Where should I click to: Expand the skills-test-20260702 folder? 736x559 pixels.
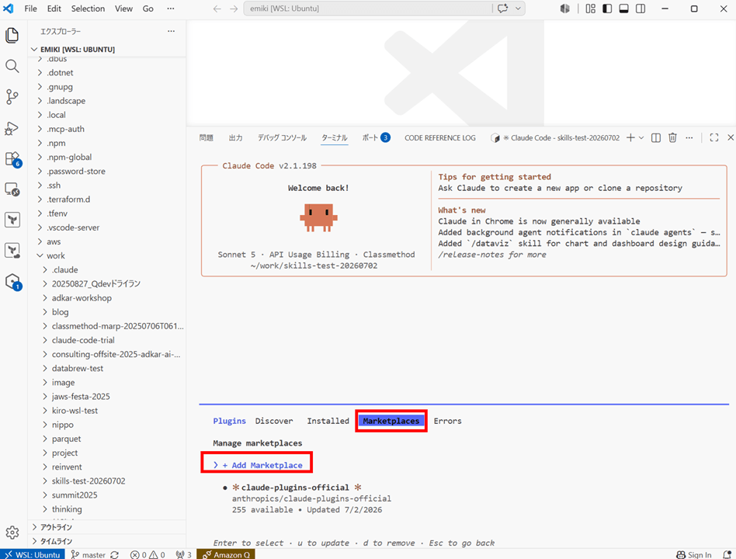tap(107, 481)
